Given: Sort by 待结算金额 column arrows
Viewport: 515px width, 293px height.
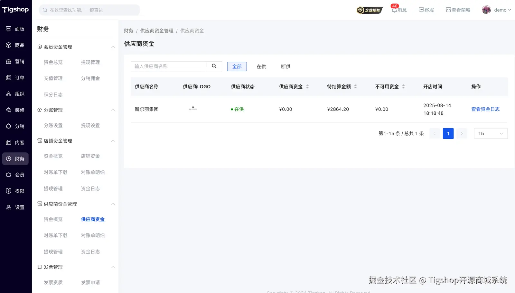Looking at the screenshot, I should [x=355, y=87].
